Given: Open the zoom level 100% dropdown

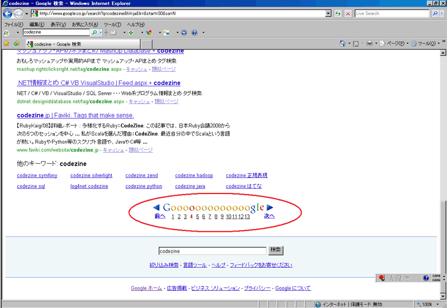Looking at the screenshot, I should pyautogui.click(x=427, y=304).
